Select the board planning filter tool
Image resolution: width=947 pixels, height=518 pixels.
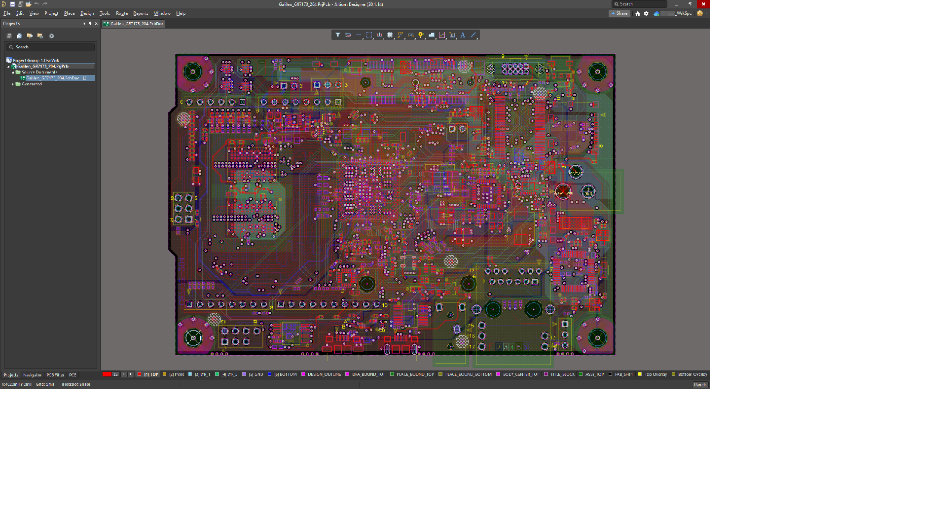point(338,35)
